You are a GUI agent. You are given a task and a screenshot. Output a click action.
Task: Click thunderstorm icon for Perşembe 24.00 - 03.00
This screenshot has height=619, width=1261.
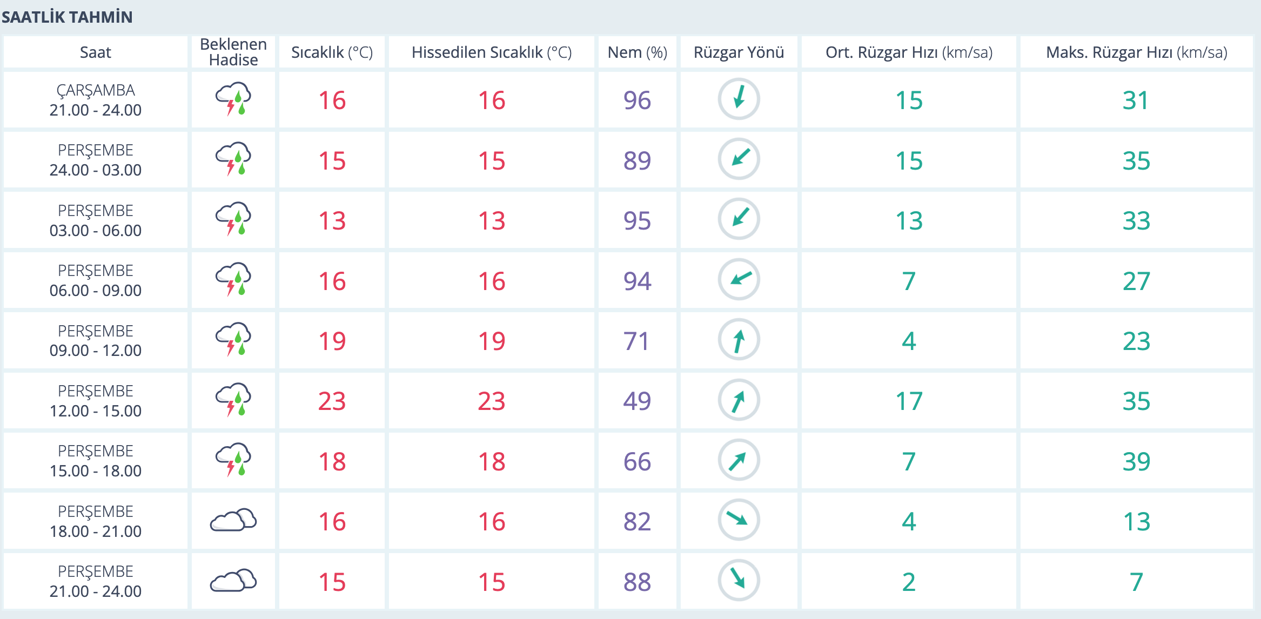click(x=233, y=159)
